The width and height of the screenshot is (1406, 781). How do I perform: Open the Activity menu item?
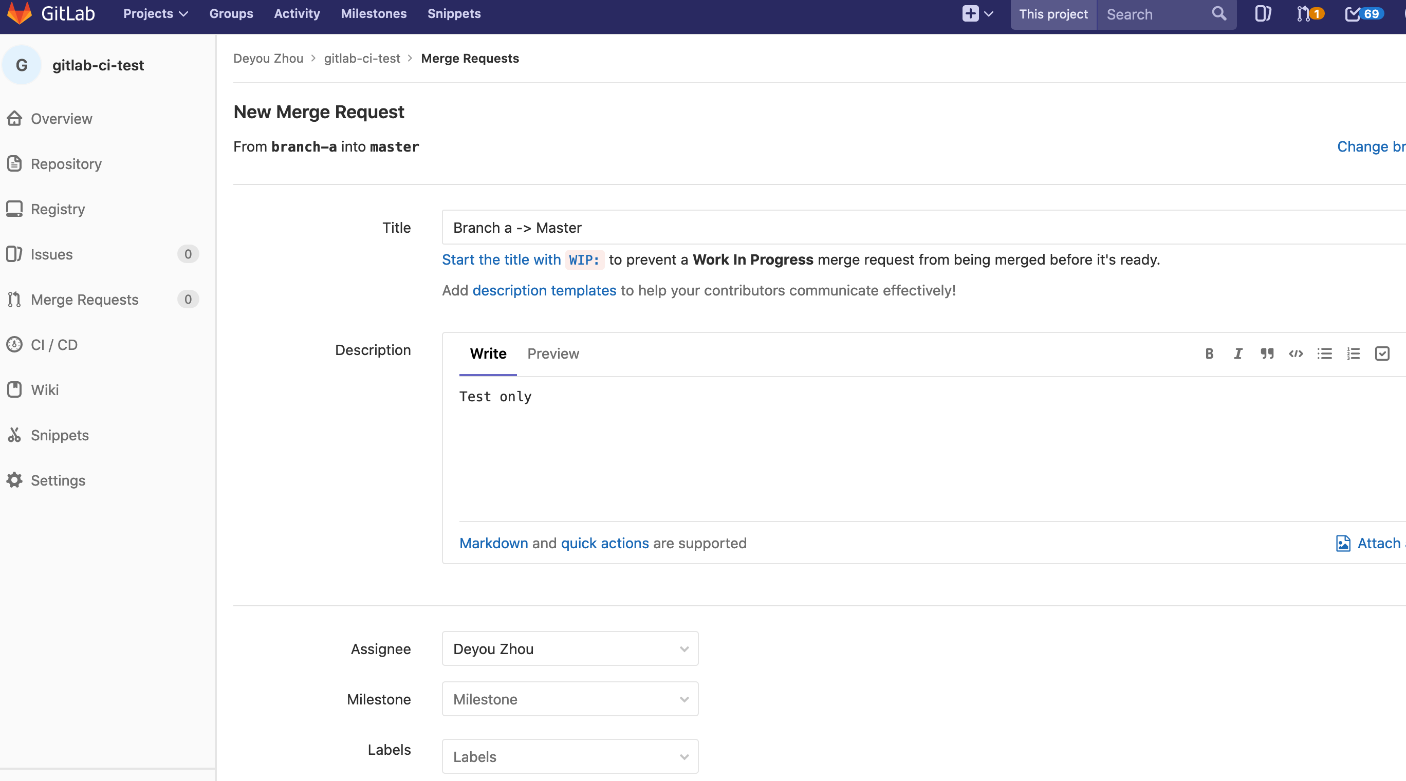297,14
